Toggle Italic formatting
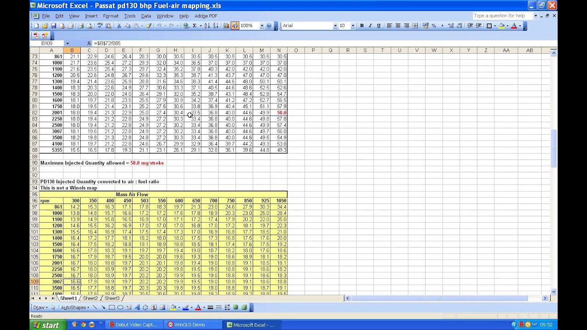587x330 pixels. pos(371,26)
